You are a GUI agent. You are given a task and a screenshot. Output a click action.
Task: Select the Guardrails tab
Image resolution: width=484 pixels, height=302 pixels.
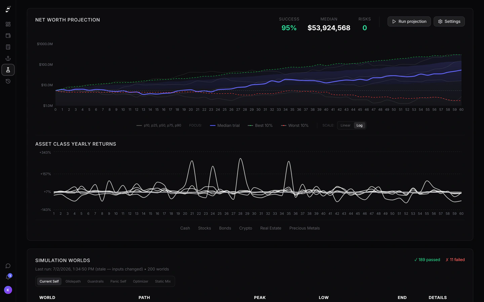pyautogui.click(x=95, y=282)
